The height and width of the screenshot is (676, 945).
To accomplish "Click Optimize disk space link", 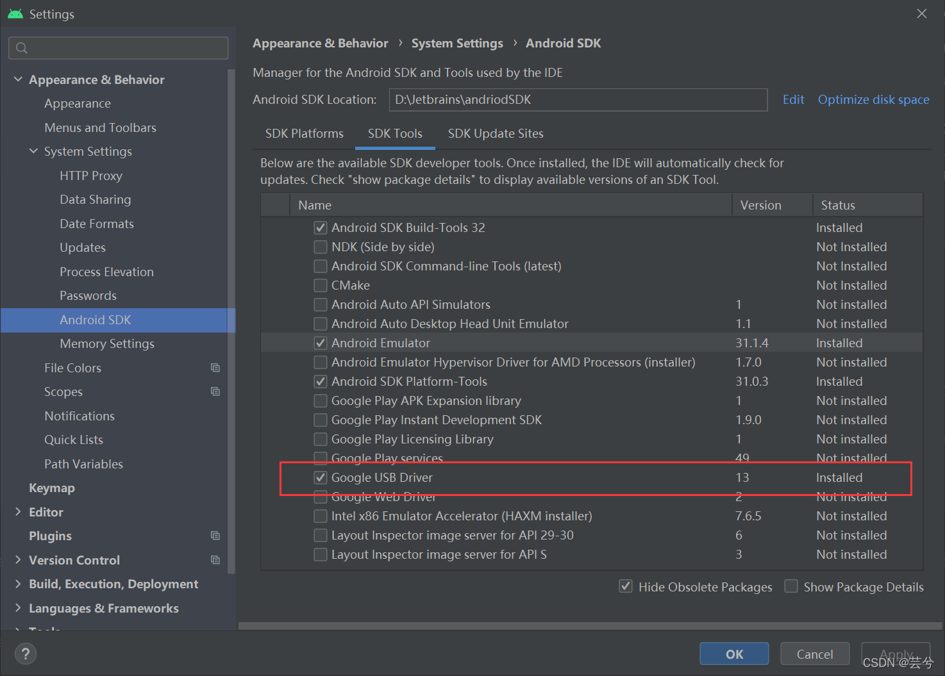I will pos(873,99).
